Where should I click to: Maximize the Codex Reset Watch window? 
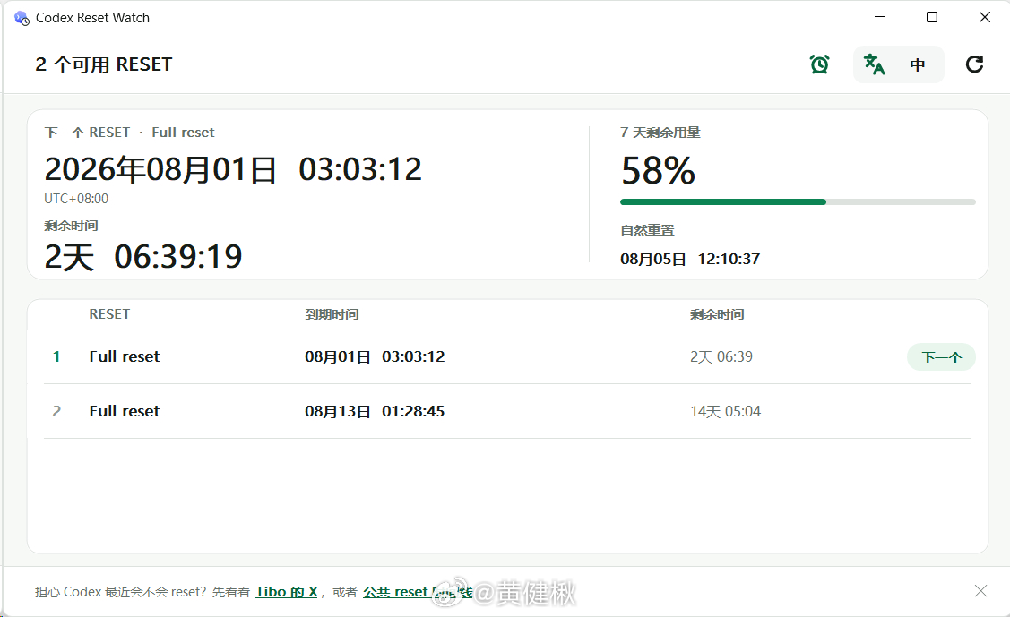(931, 17)
